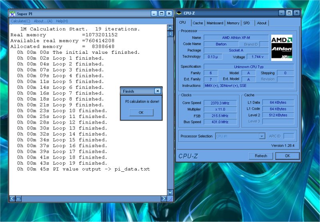
Task: Click the CPU-Z title bar icon
Action: click(179, 13)
